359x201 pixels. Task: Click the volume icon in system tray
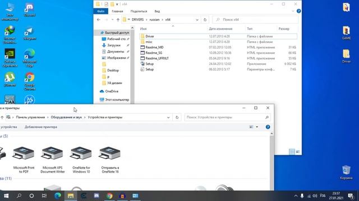(x=315, y=196)
